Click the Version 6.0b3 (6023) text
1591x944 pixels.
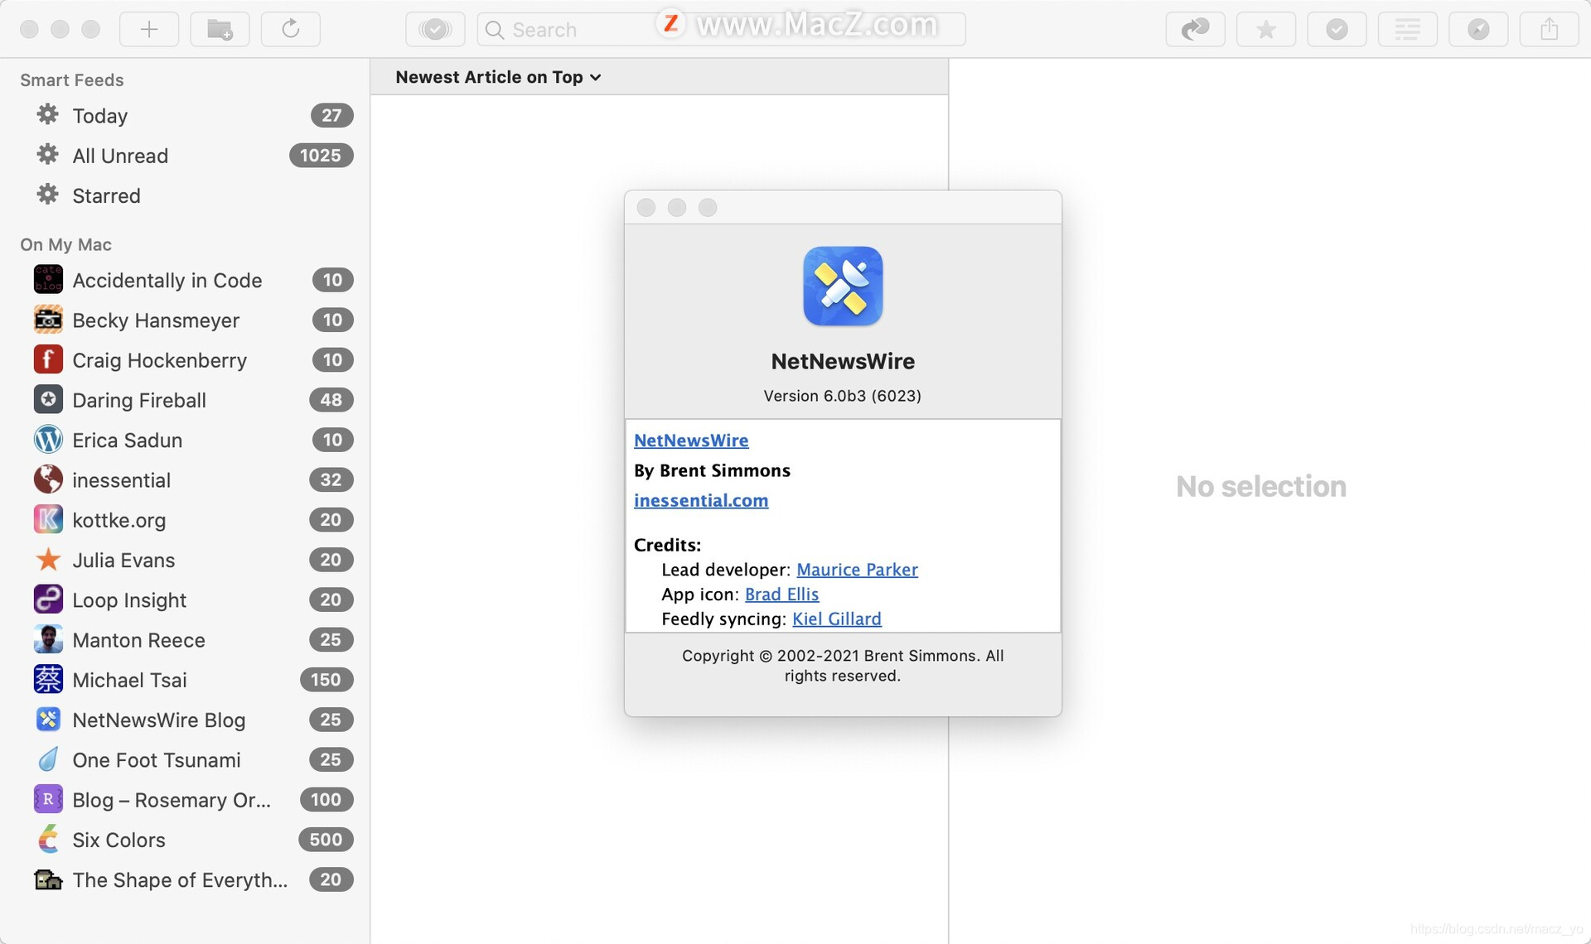842,396
